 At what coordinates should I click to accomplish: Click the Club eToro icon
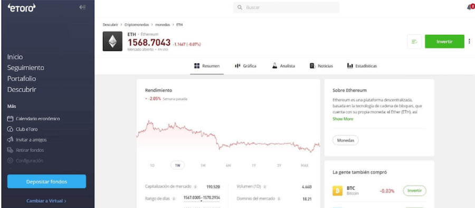(x=11, y=129)
